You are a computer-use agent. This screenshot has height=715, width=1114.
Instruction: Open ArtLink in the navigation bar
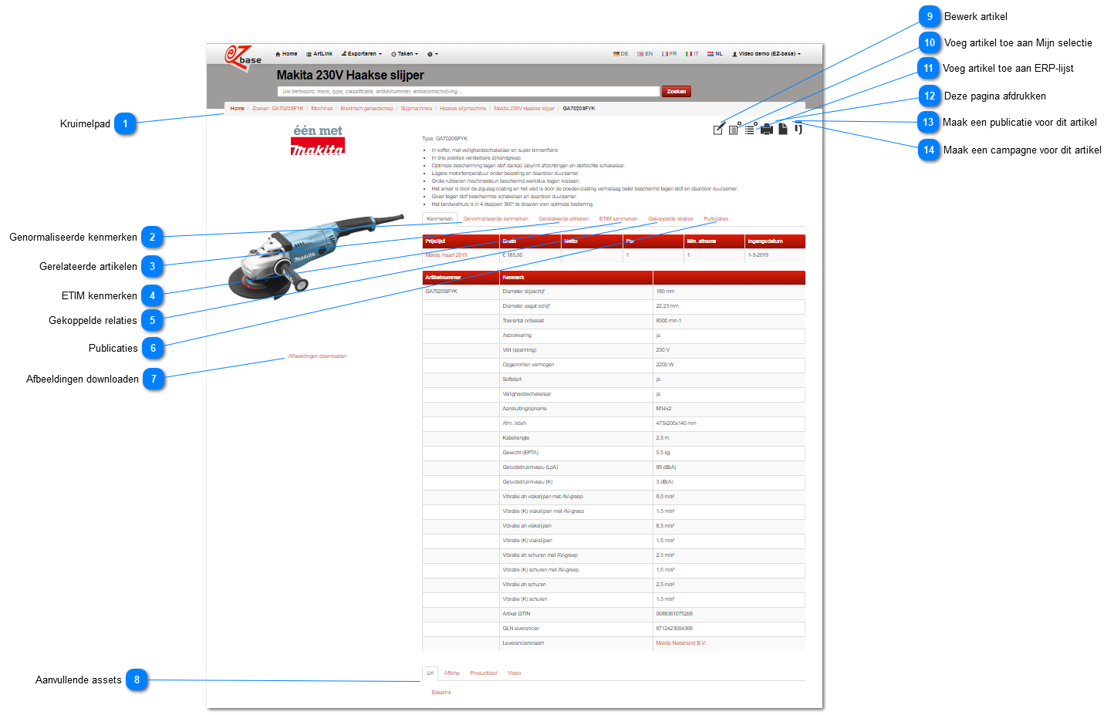(x=319, y=54)
